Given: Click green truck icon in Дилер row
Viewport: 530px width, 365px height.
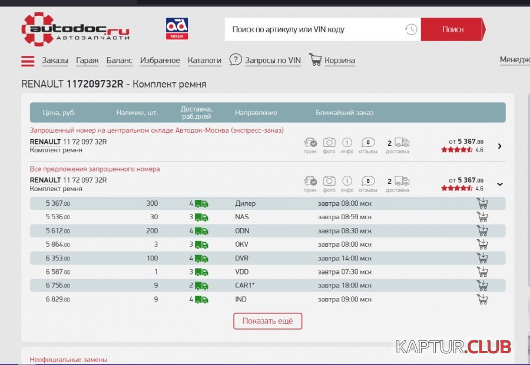Looking at the screenshot, I should (x=201, y=204).
